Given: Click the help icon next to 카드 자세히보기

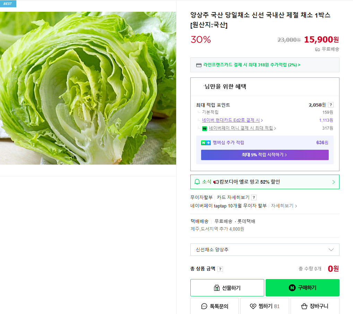Looking at the screenshot, I should pyautogui.click(x=254, y=197).
